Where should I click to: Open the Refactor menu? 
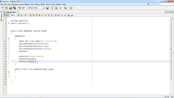tap(27, 4)
